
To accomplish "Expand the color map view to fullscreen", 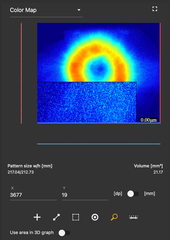I will 155,9.
